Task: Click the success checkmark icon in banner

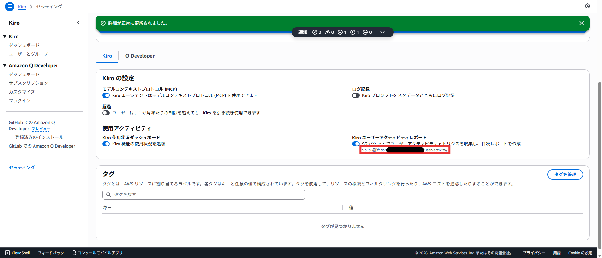Action: click(x=103, y=23)
